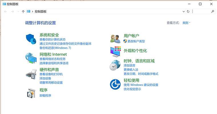Click 优化视觉显示 link
Image resolution: width=217 pixels, height=114 pixels.
click(x=132, y=89)
